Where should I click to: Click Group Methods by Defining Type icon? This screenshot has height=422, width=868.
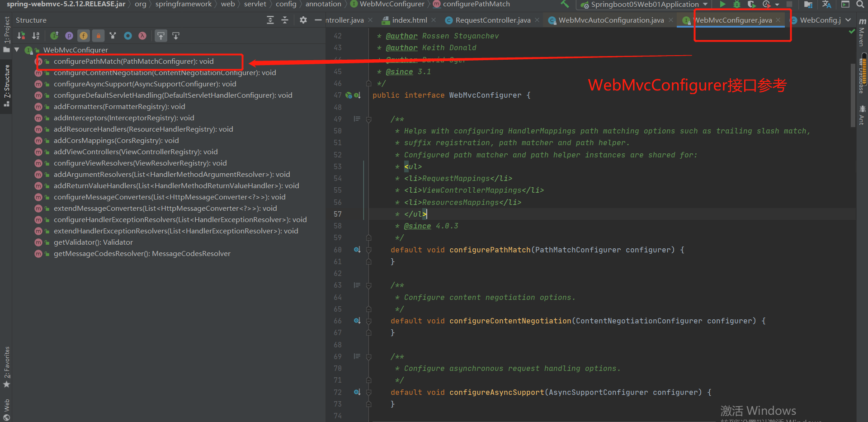click(x=113, y=36)
